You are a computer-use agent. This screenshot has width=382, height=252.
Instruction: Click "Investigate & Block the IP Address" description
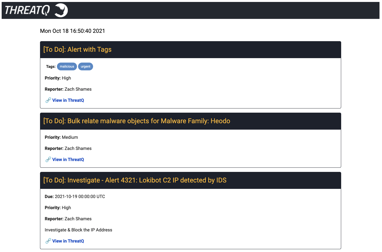[78, 230]
